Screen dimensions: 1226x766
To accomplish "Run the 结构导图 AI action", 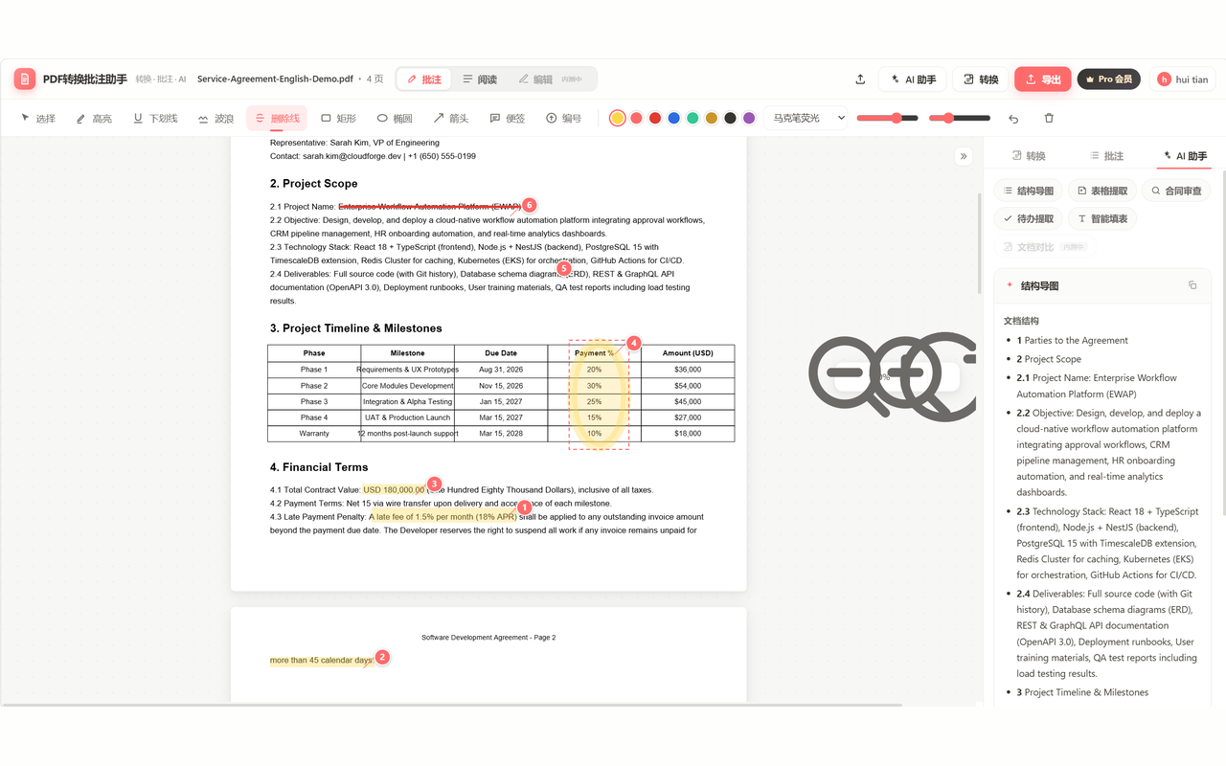I will tap(1028, 191).
